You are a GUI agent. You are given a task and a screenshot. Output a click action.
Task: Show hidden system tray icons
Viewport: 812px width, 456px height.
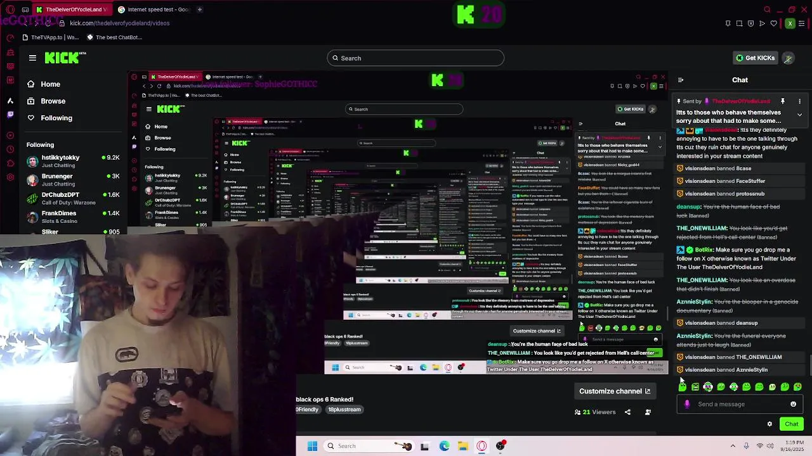coord(733,446)
